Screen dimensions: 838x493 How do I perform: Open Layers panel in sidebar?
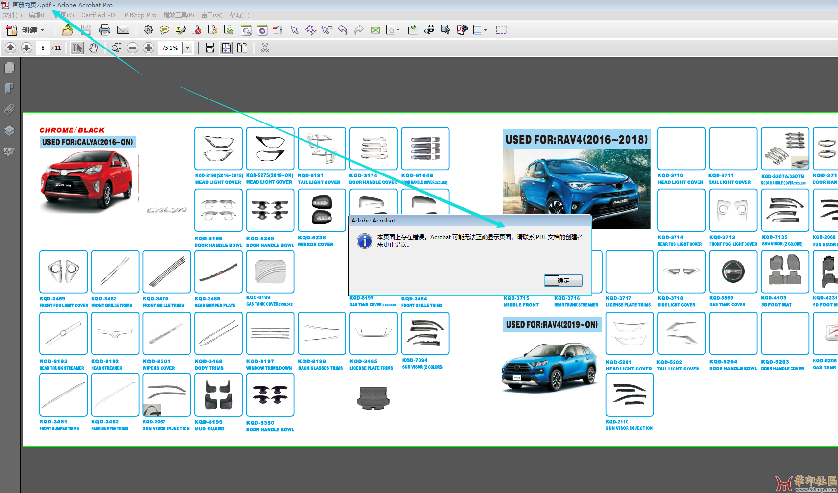[9, 130]
